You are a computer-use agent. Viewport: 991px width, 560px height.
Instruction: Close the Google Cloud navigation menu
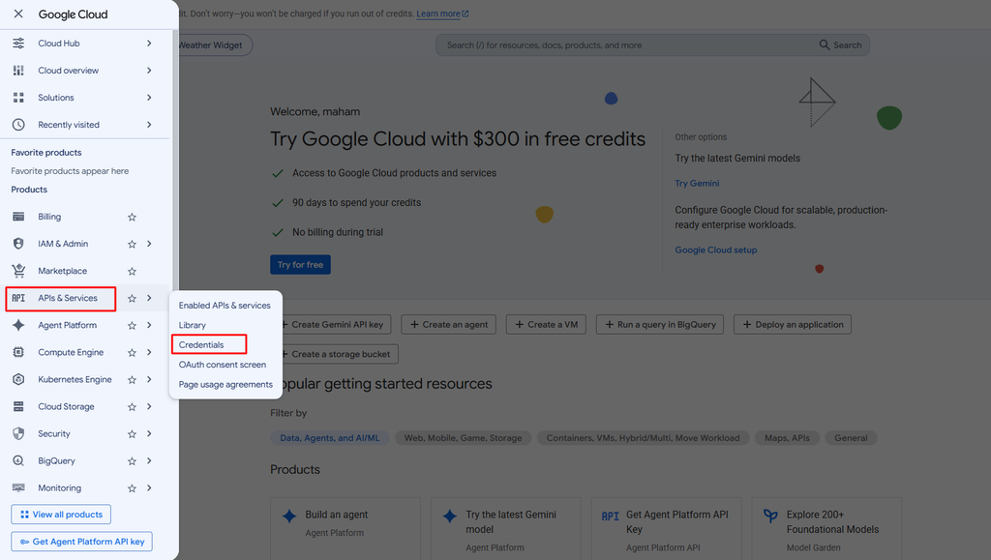(x=18, y=14)
